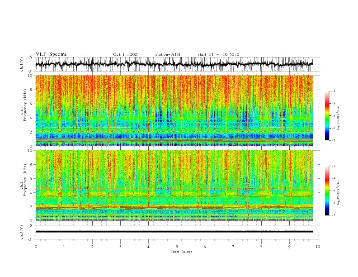This screenshot has width=358, height=277.
Task: Click the lower log(PSD) color bar
Action: [327, 191]
